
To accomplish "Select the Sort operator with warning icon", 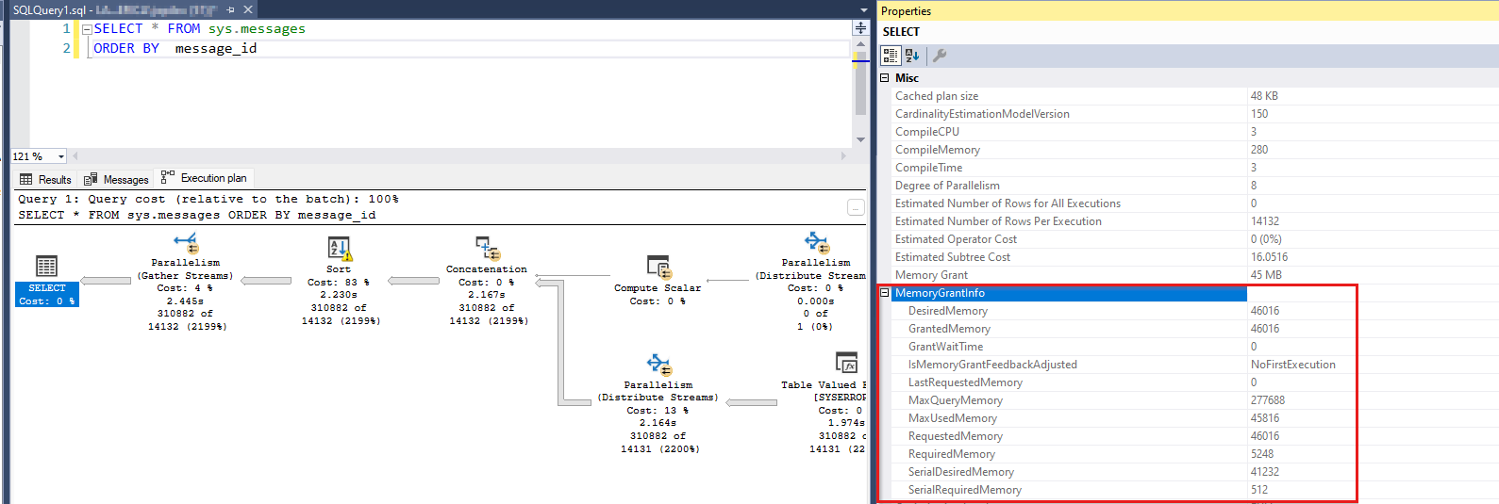I will [339, 249].
